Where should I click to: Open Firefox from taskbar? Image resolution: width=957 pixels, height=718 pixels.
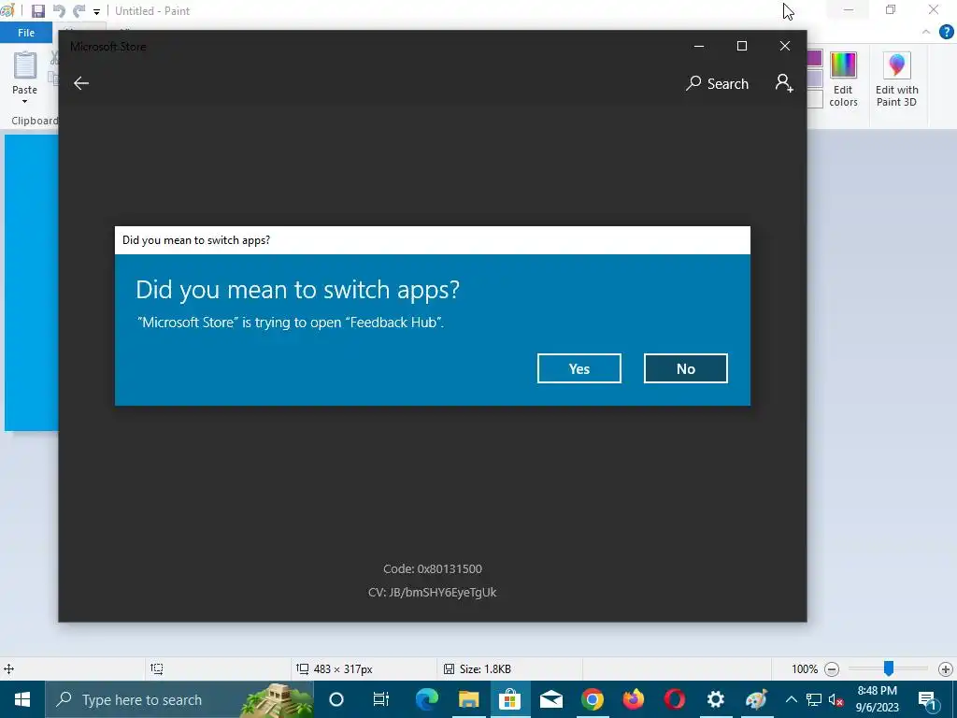point(634,699)
